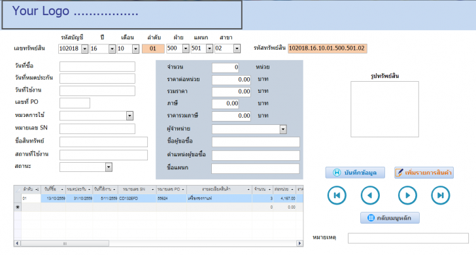The width and height of the screenshot is (476, 255).
Task: Click the สถานที่ใช้งาน input field
Action: [103, 155]
